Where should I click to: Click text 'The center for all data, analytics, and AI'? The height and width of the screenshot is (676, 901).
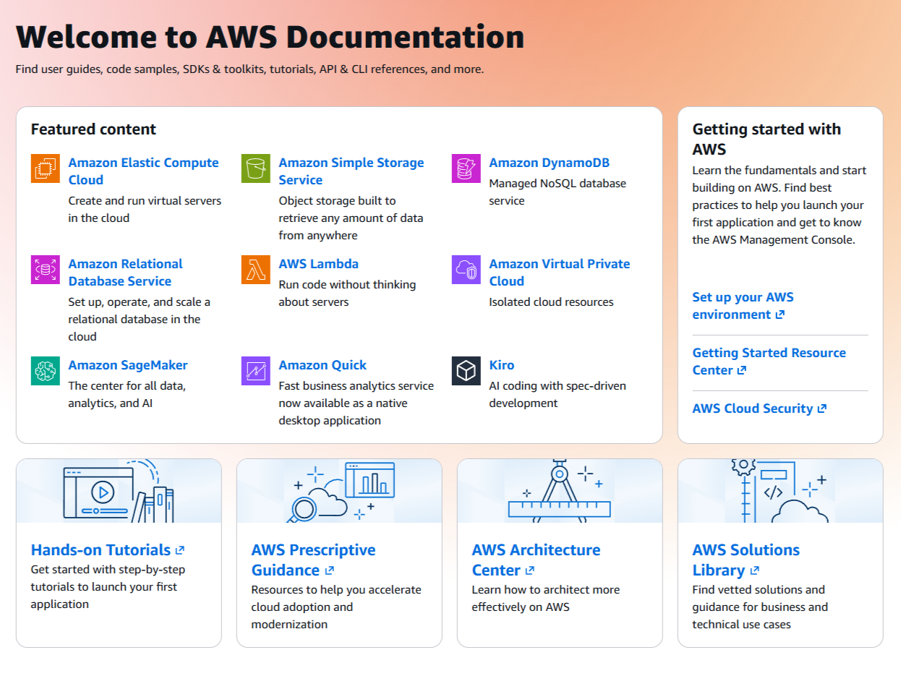pyautogui.click(x=127, y=394)
